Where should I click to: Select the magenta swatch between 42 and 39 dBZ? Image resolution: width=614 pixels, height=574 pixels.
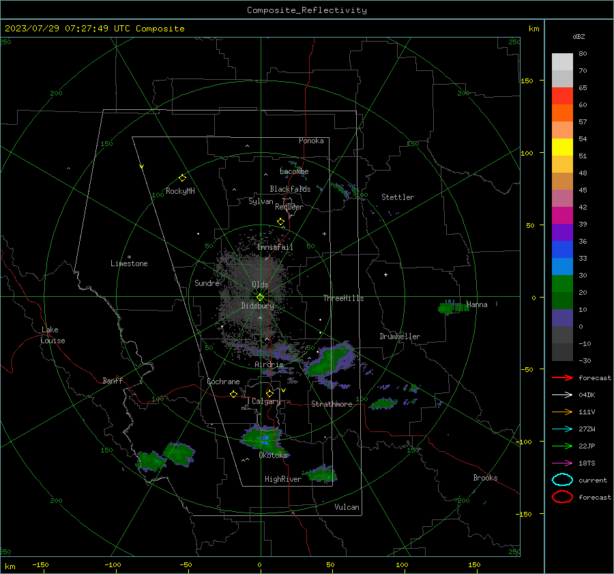tap(562, 216)
